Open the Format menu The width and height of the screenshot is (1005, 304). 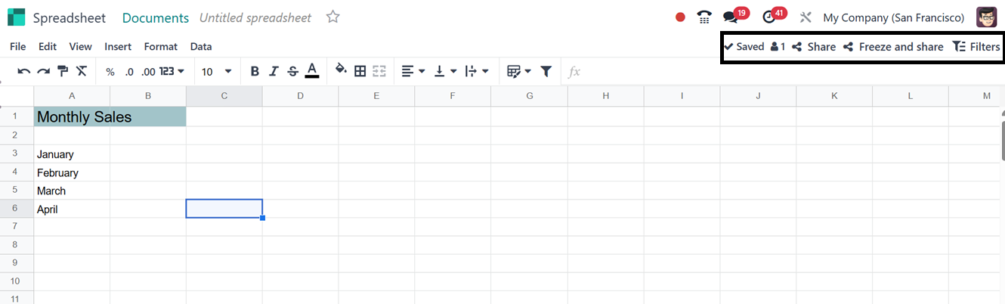(x=161, y=46)
